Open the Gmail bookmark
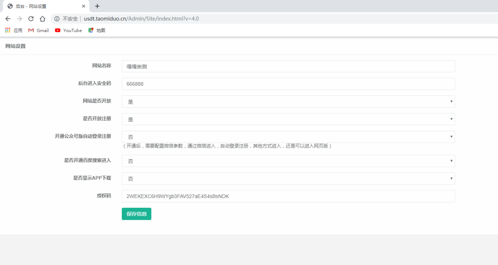This screenshot has height=265, width=498. pyautogui.click(x=39, y=30)
